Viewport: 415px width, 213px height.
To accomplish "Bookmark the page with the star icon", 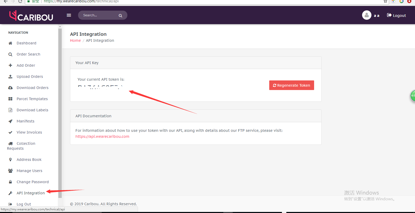I will [385, 1].
